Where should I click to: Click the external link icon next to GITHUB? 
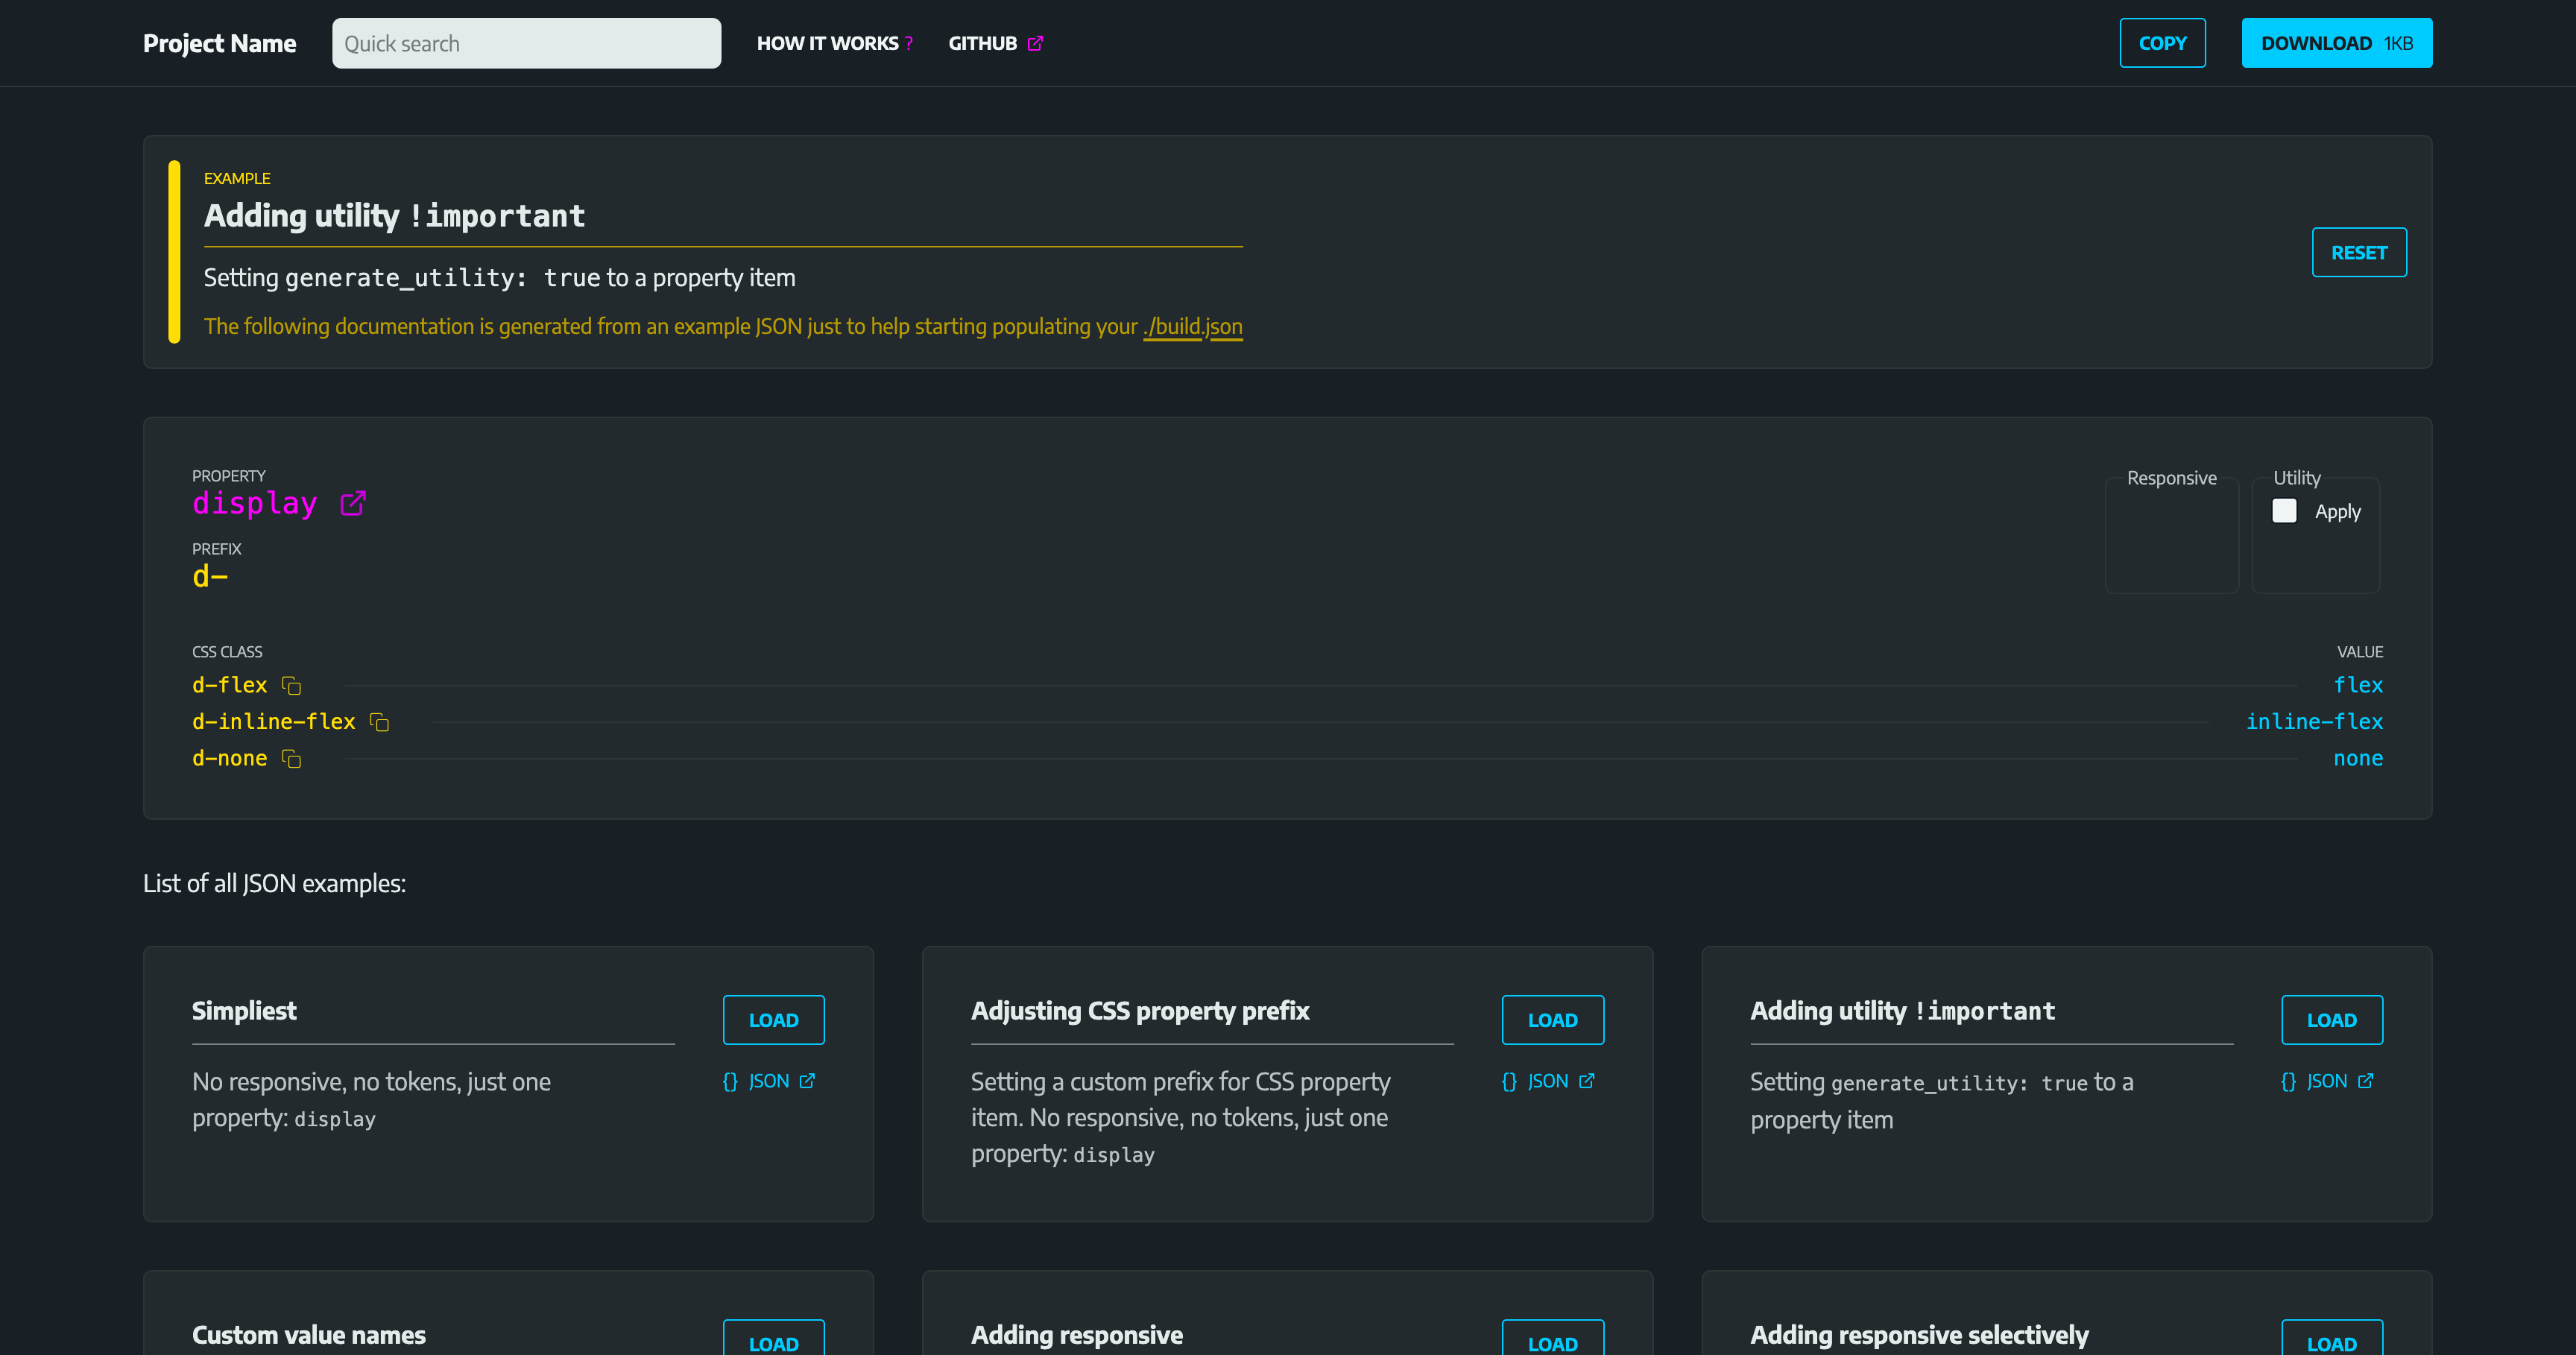click(x=1035, y=43)
